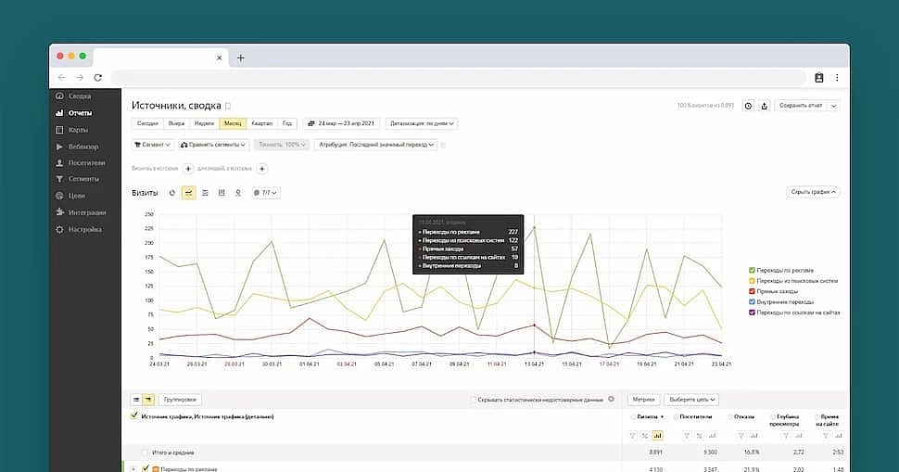Screen dimensions: 899x472
Task: Enable Скрывать статистически недостоверные данные checkbox
Action: point(472,400)
